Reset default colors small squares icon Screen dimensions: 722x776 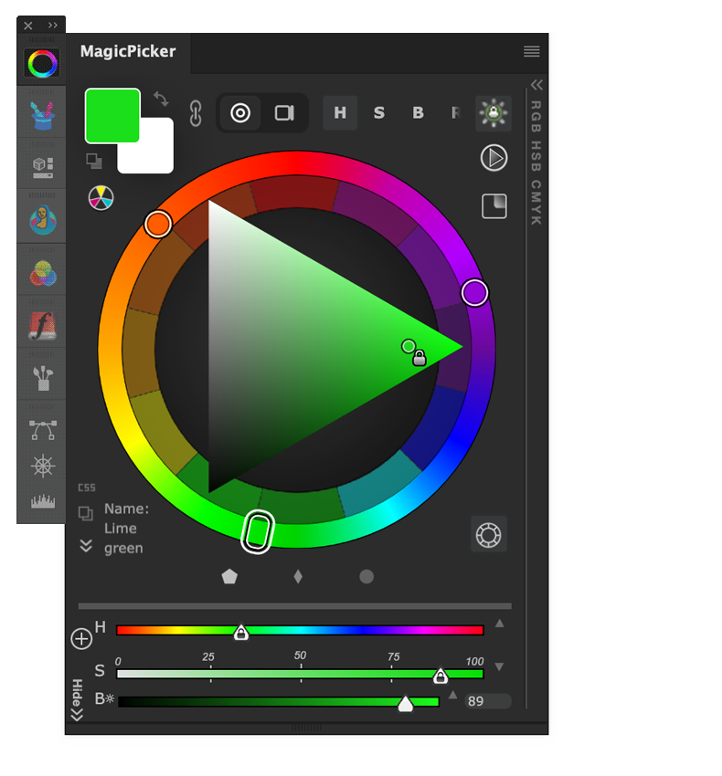pos(93,162)
